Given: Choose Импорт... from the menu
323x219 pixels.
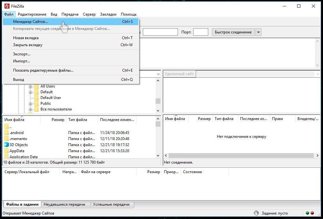Looking at the screenshot, I should point(71,61).
